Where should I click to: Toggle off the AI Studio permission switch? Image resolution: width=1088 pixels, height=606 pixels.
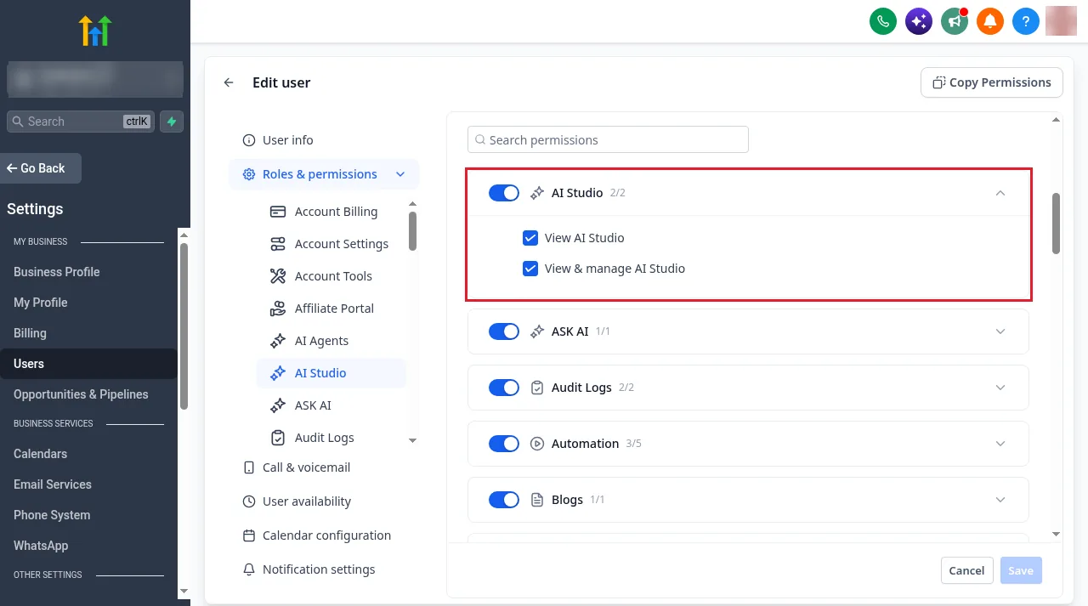[504, 193]
